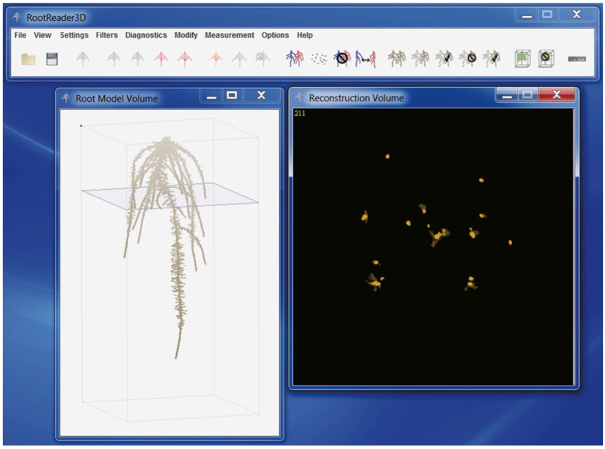Click the 3D box icon with prohibition sign

pyautogui.click(x=546, y=59)
